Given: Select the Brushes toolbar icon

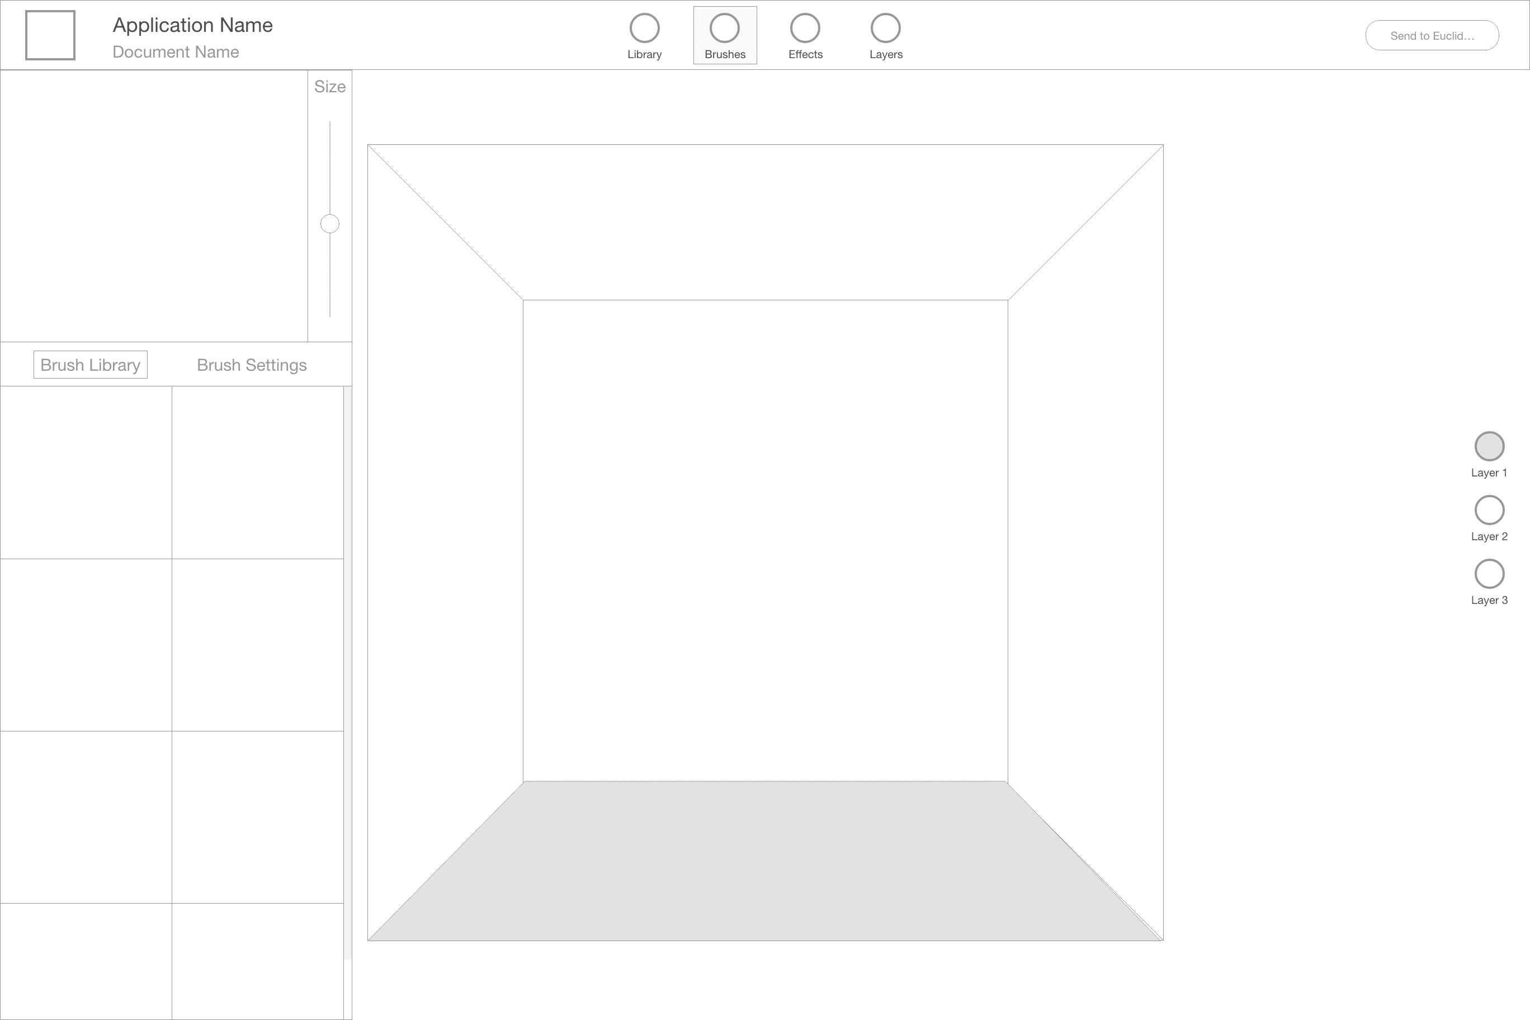Looking at the screenshot, I should coord(724,29).
